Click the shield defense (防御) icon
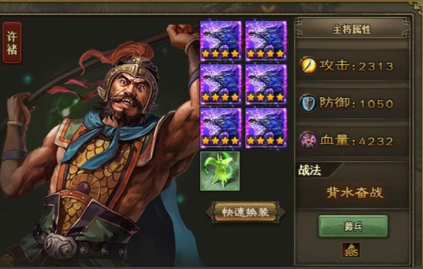This screenshot has width=423, height=269. point(308,103)
